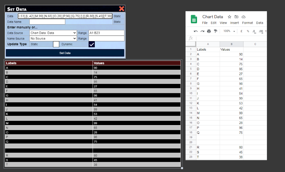The image size is (285, 172).
Task: Enable the Static update type checkbox
Action: point(56,44)
